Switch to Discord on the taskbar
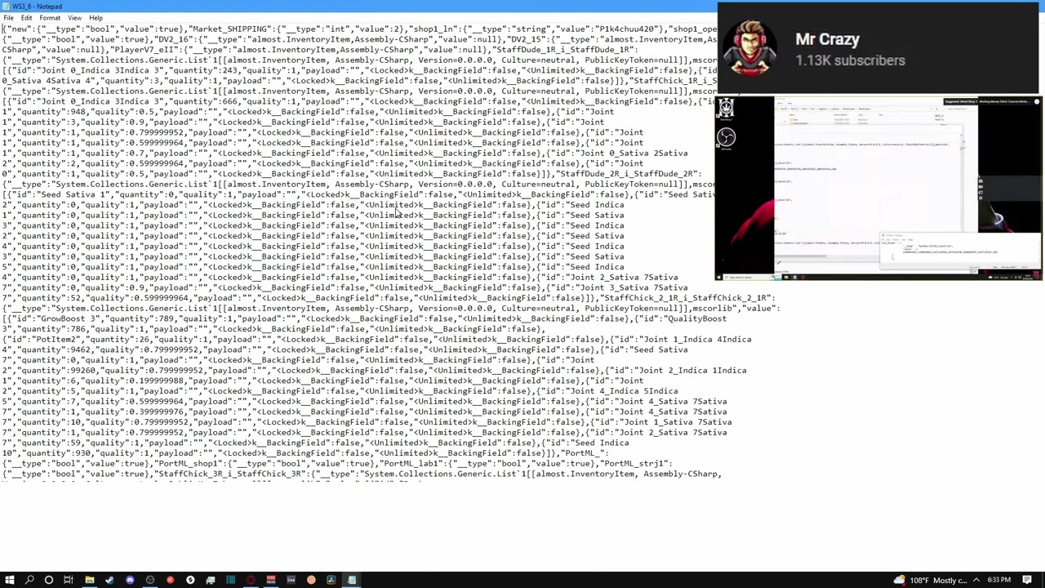Viewport: 1045px width, 588px height. [x=130, y=580]
